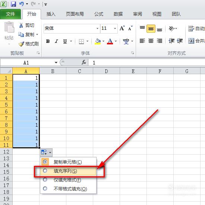Screen dimensions: 205x205
Task: Open the Font (字体) dialog launcher
Action: pyautogui.click(x=133, y=53)
